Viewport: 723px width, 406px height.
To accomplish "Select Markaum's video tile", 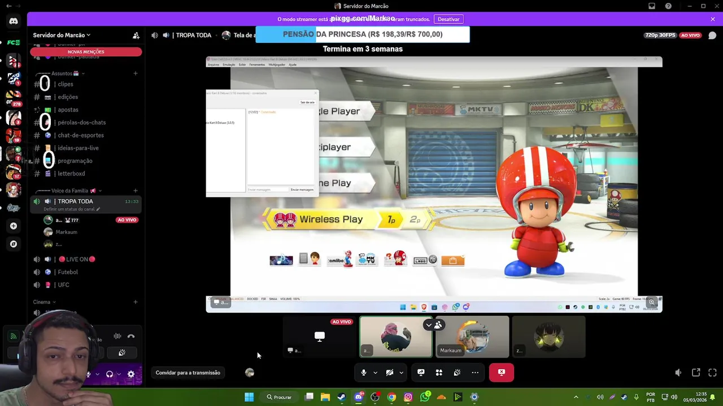I will (x=472, y=337).
